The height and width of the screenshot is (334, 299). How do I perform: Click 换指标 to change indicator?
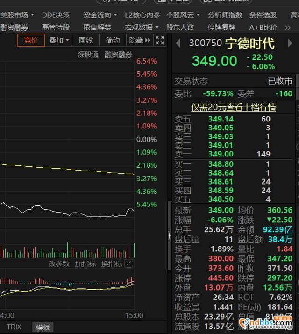[x=112, y=264]
